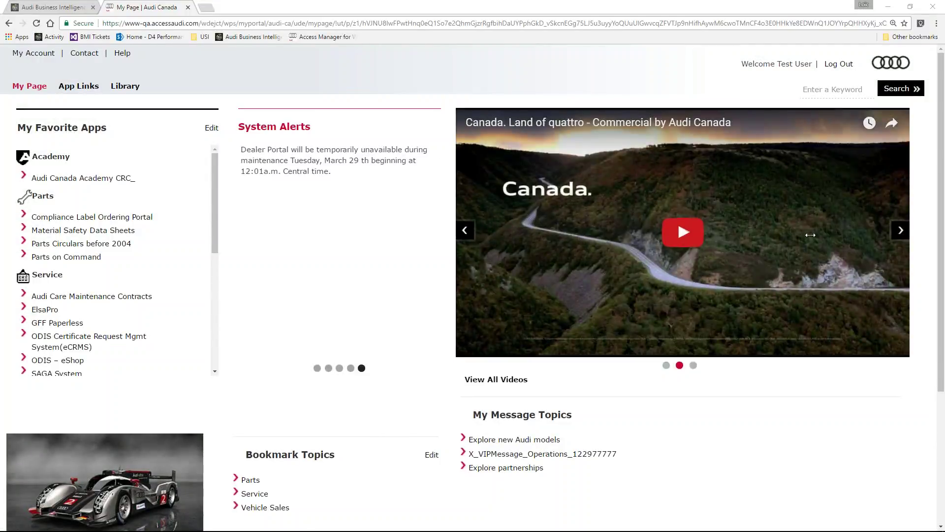This screenshot has width=945, height=532.
Task: Select second System Alerts slide dot
Action: (328, 368)
